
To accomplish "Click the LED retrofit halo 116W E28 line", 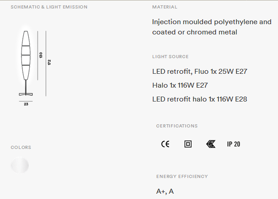I will pos(200,99).
